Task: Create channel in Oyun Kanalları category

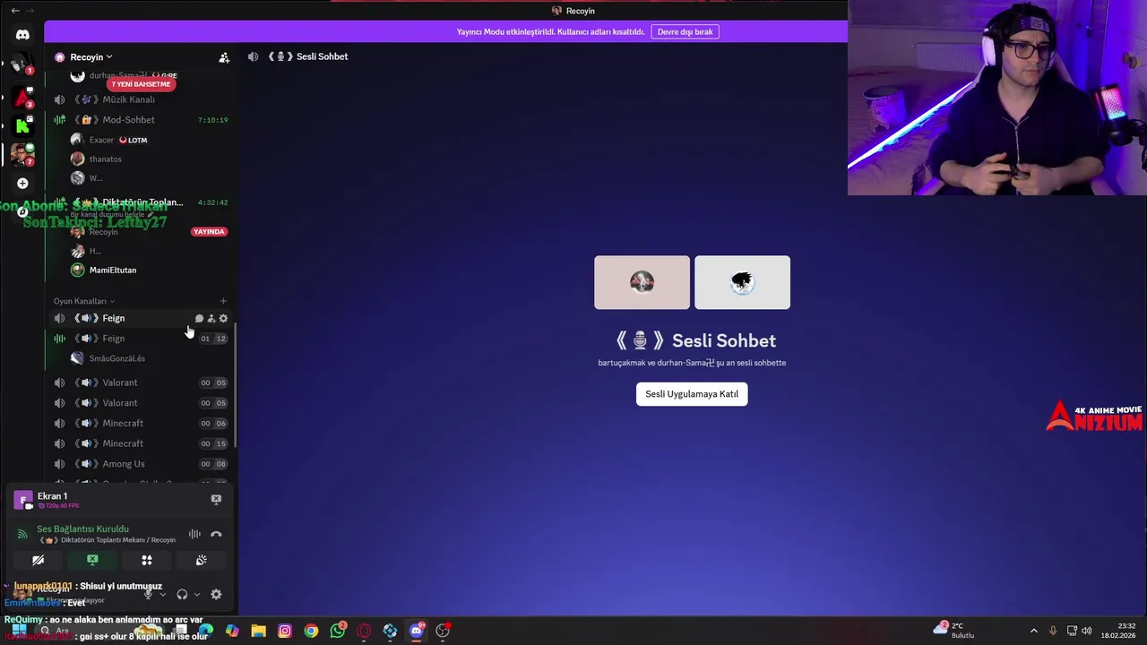Action: [223, 301]
